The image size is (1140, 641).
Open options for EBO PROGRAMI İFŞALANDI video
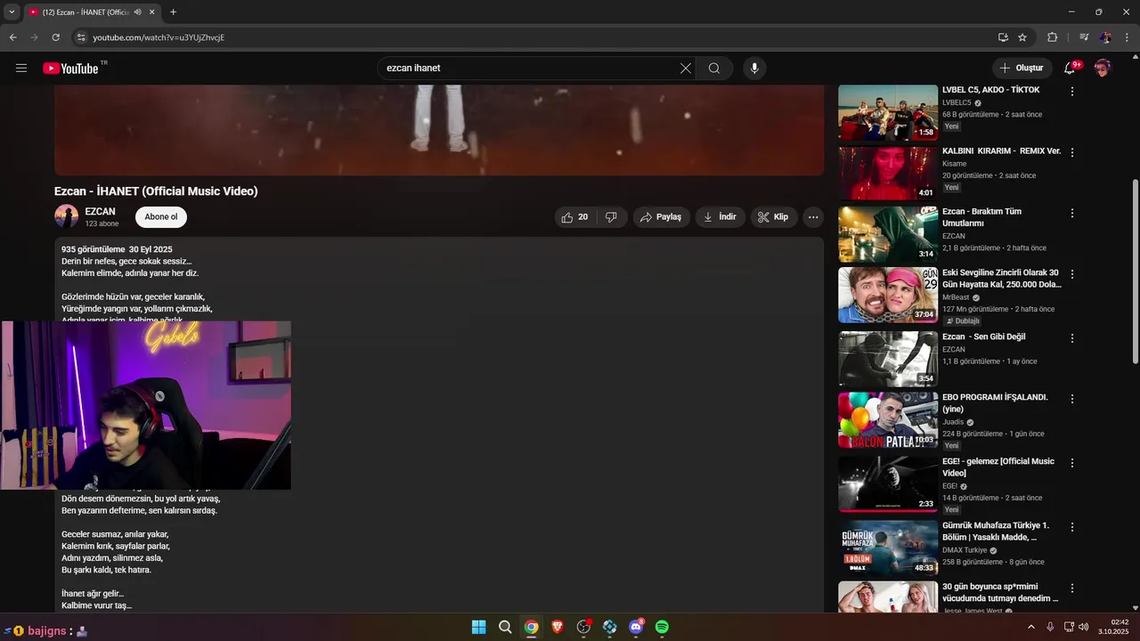[x=1072, y=399]
